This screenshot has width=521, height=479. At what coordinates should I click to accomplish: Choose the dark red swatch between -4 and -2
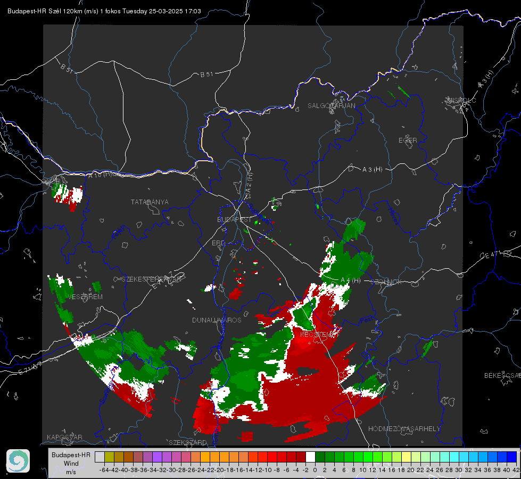[x=301, y=457]
